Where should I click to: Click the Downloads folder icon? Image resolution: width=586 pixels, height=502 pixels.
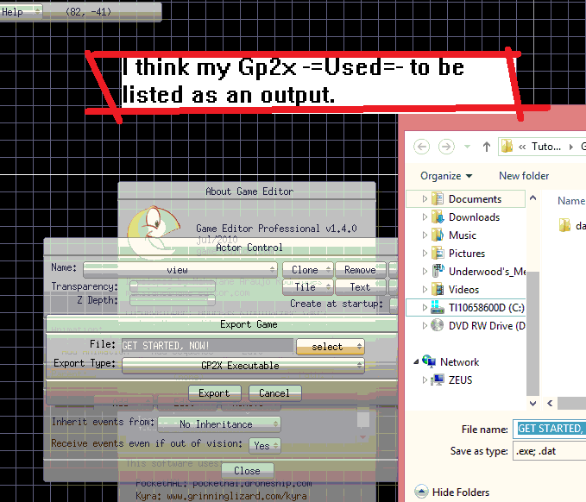click(438, 216)
